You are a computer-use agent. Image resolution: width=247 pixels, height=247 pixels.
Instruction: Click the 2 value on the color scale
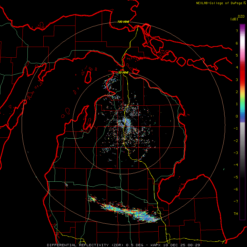click(x=237, y=92)
